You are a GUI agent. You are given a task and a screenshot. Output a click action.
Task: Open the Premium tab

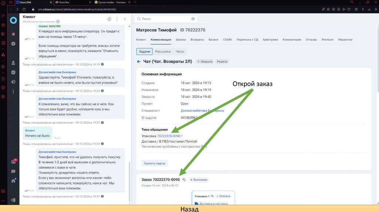(328, 40)
